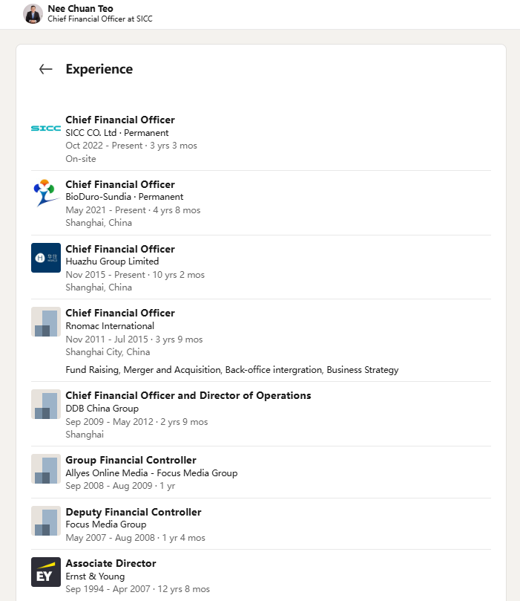Click the SICC company logo
The height and width of the screenshot is (601, 520).
point(46,128)
